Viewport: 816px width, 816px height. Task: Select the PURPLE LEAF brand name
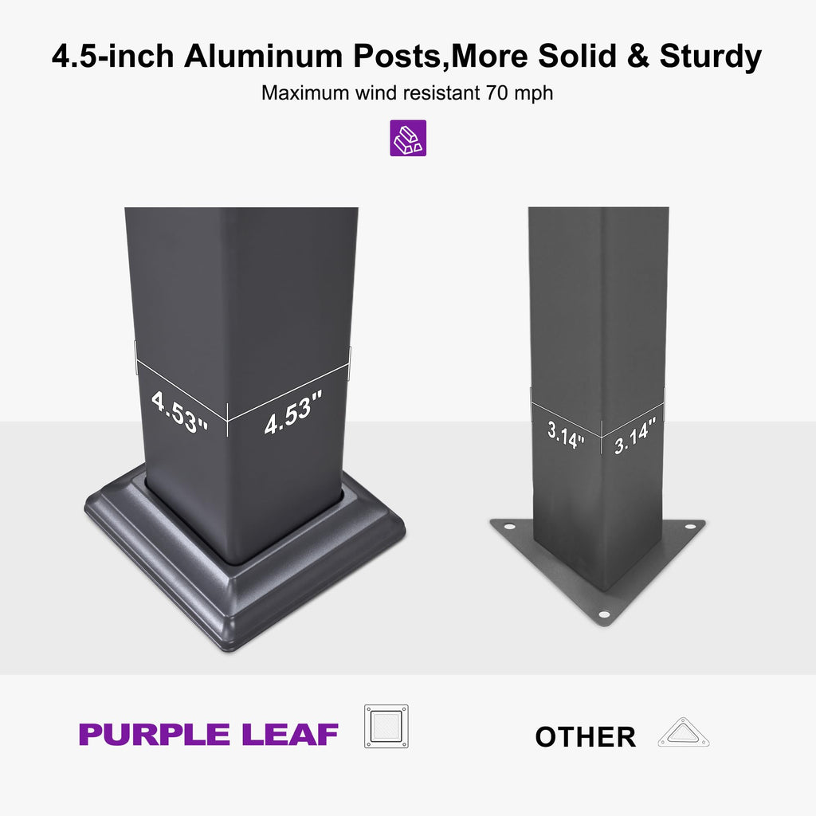point(209,735)
